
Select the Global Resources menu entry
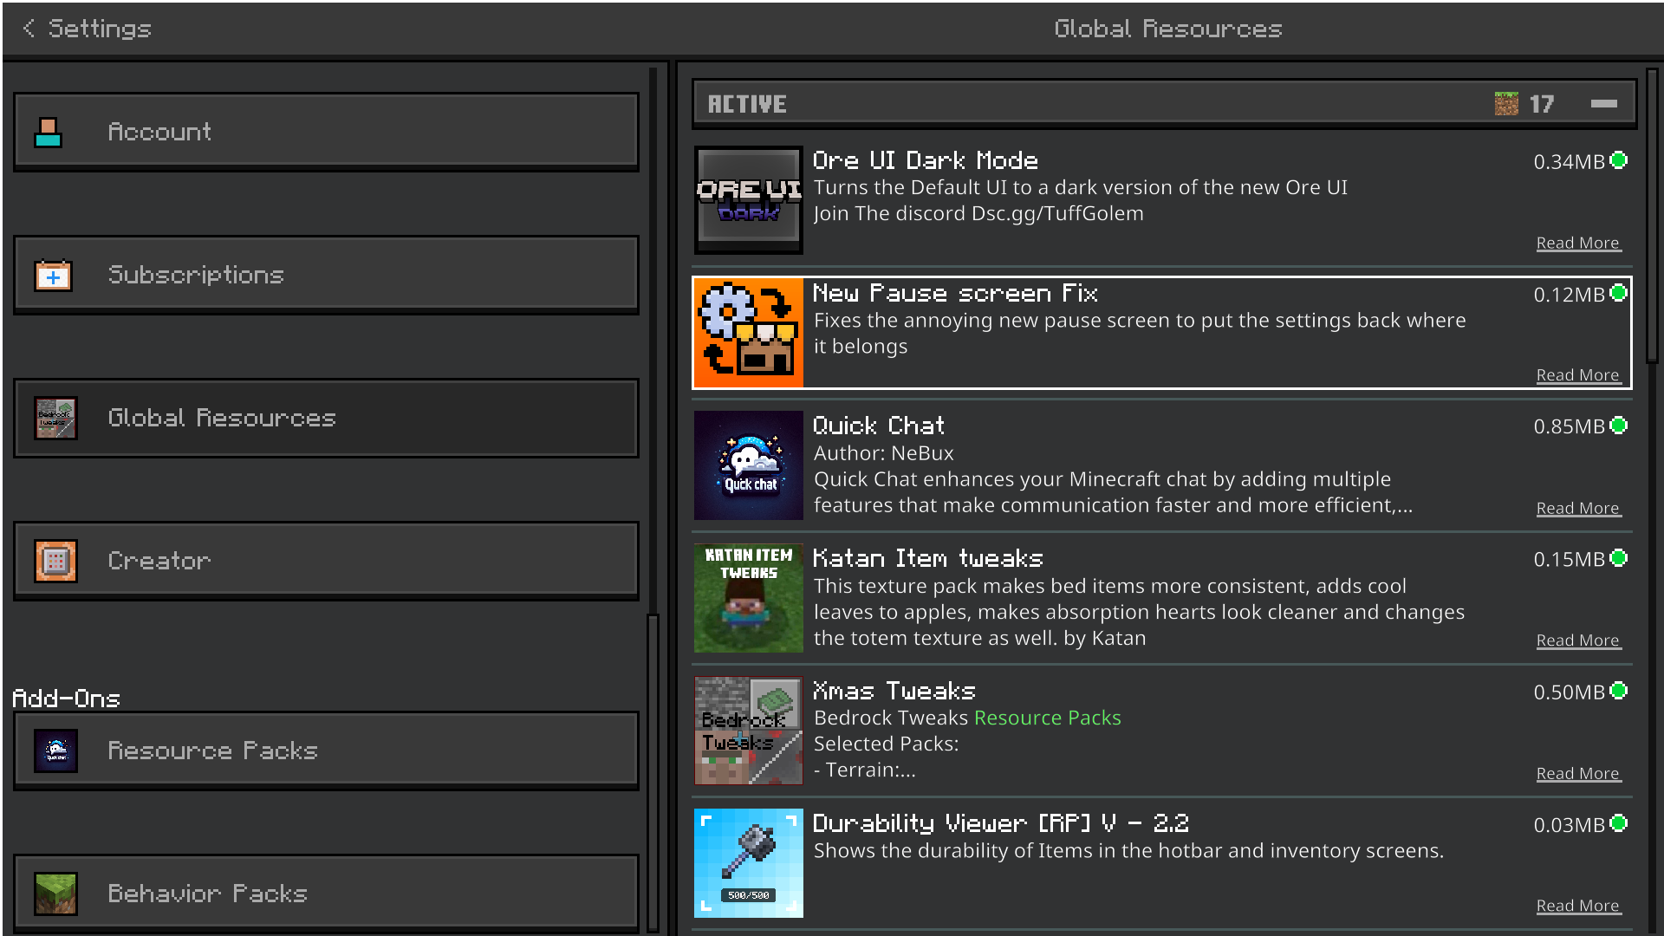(x=326, y=418)
